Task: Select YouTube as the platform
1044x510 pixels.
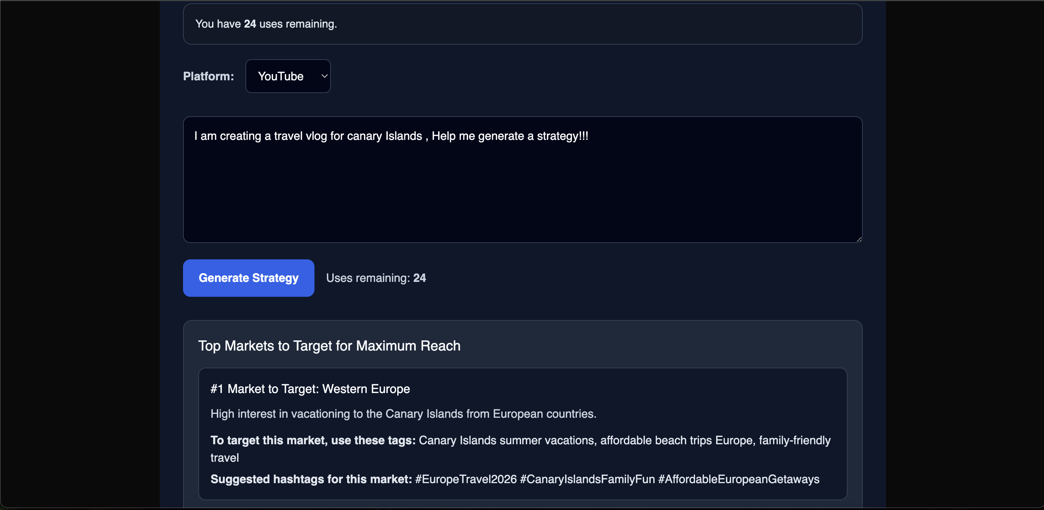Action: (x=288, y=76)
